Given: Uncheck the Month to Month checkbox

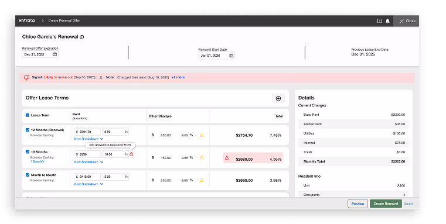Looking at the screenshot, I should 28,175.
